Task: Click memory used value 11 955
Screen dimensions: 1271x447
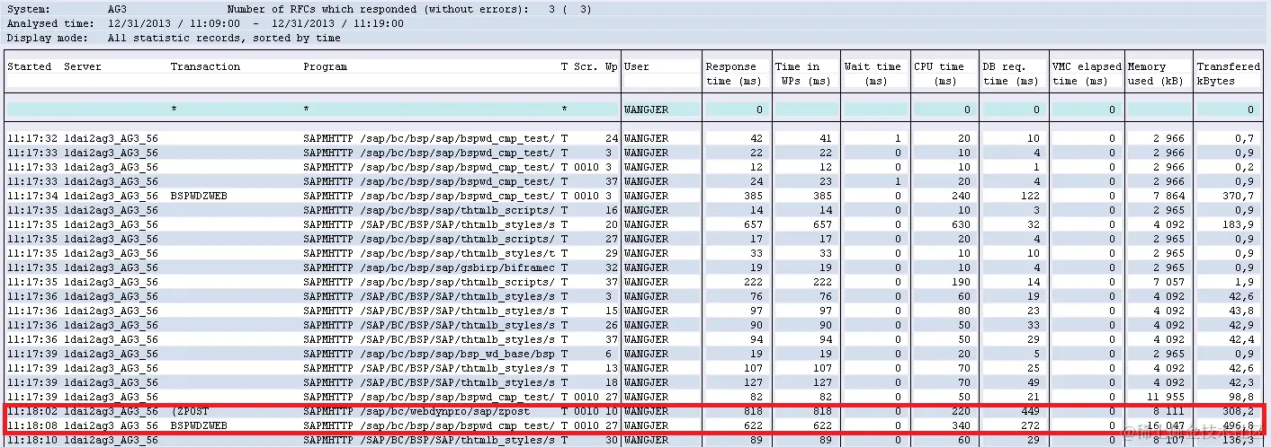Action: point(1163,397)
